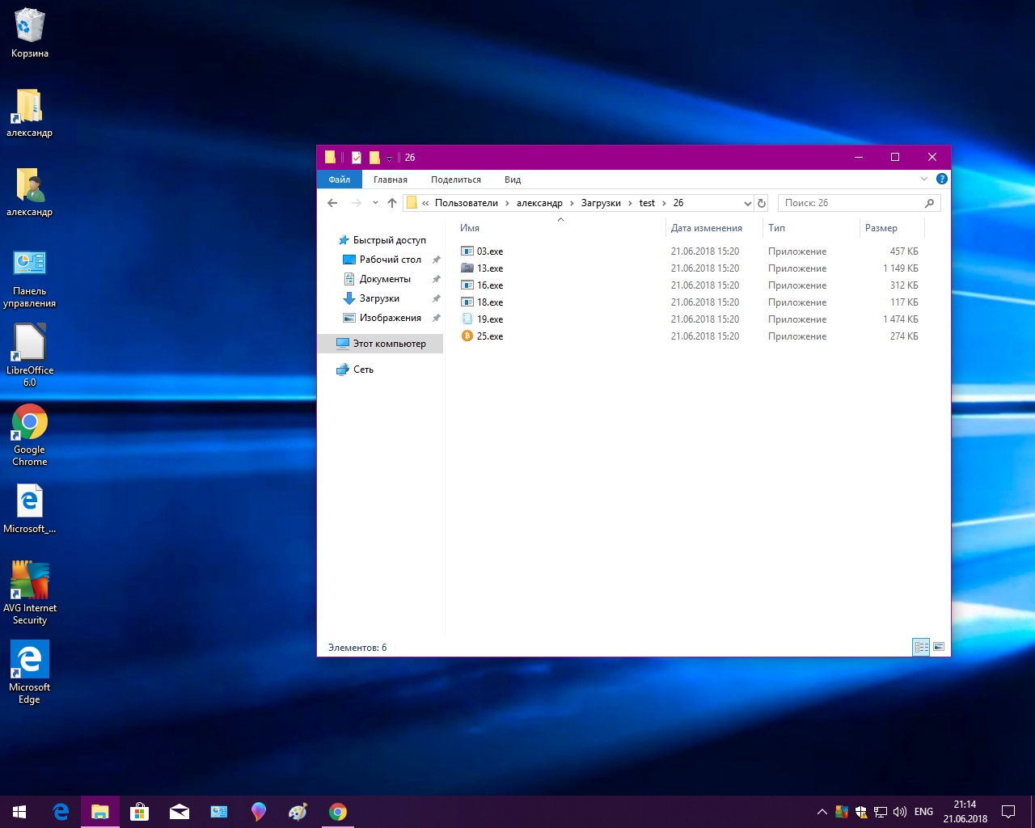Refresh the current folder view
1035x828 pixels.
click(761, 203)
